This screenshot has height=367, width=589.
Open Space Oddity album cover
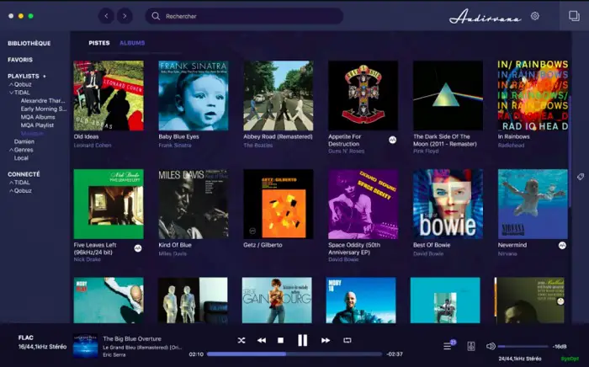click(363, 204)
